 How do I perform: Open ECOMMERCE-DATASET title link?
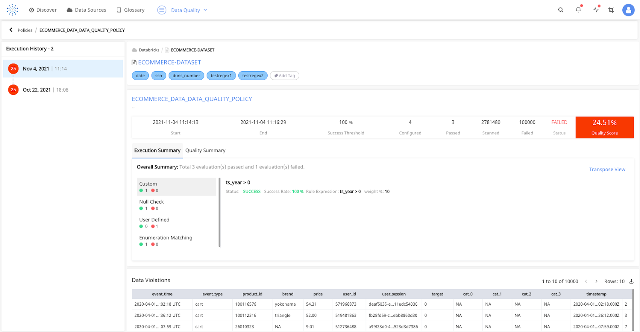170,62
